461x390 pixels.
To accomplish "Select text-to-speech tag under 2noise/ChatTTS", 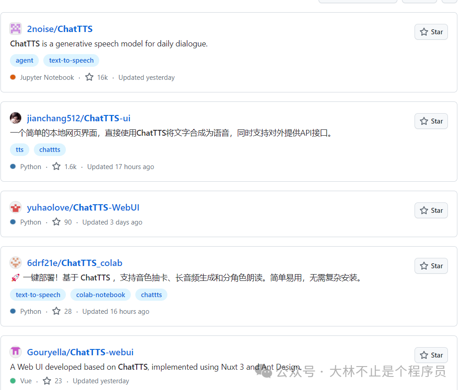I will (71, 60).
